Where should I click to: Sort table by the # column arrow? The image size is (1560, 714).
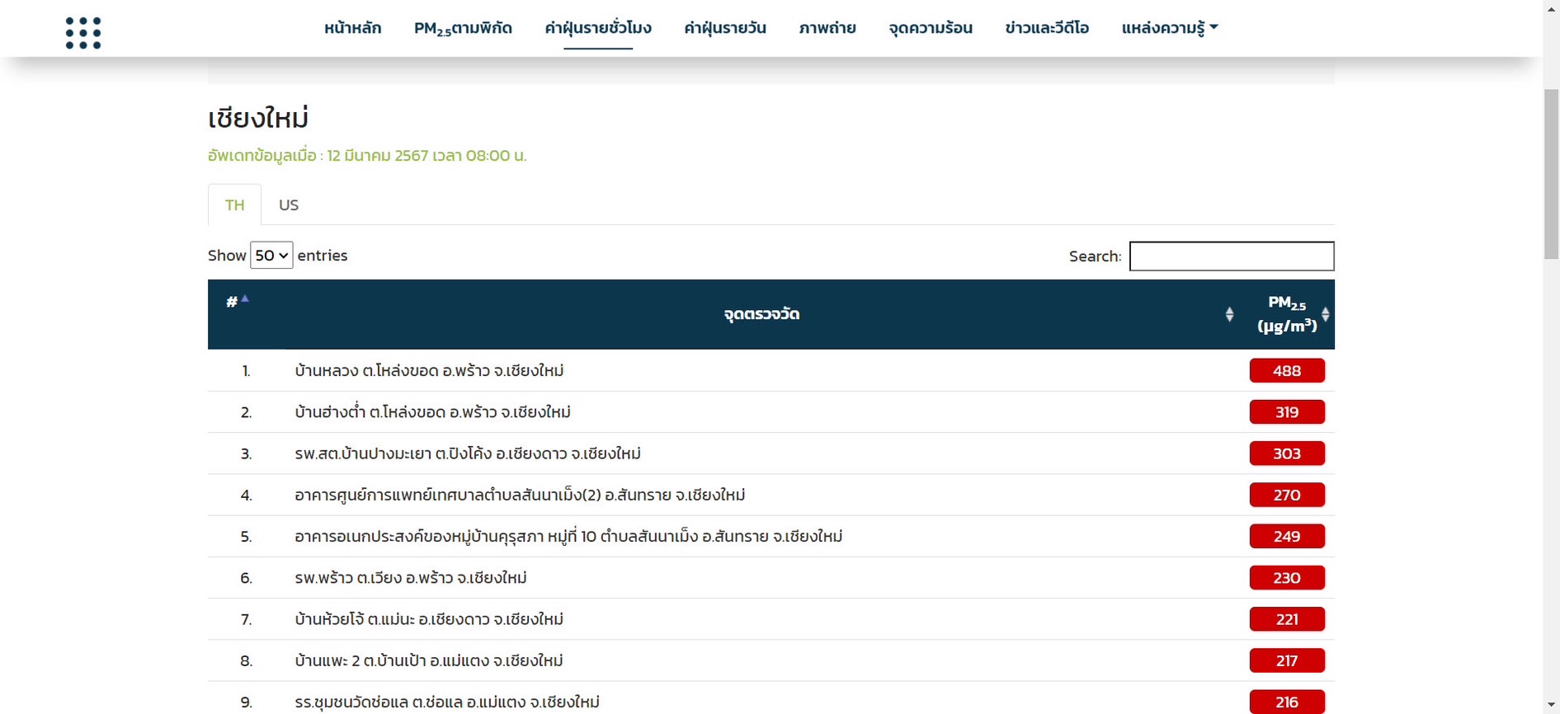click(244, 299)
